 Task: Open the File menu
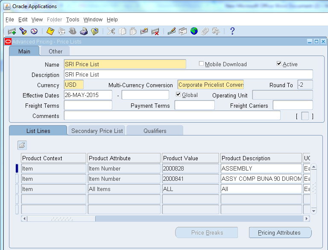point(10,20)
